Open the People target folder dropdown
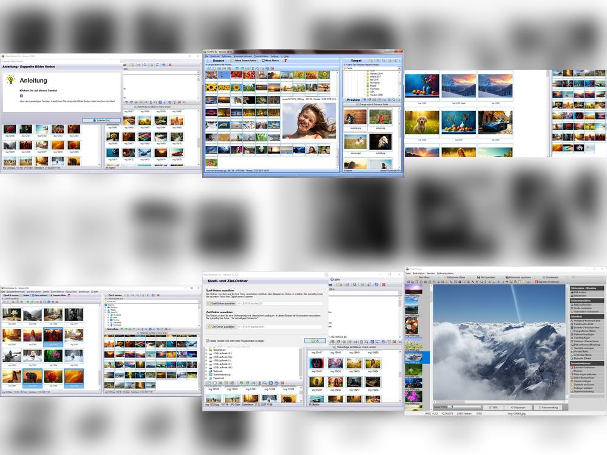The image size is (607, 455). [399, 69]
